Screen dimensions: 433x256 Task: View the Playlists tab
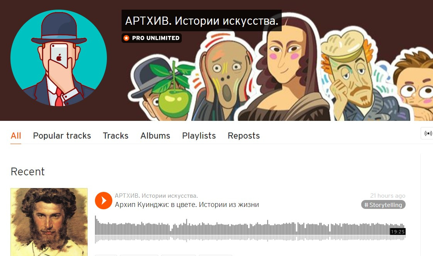(x=199, y=136)
